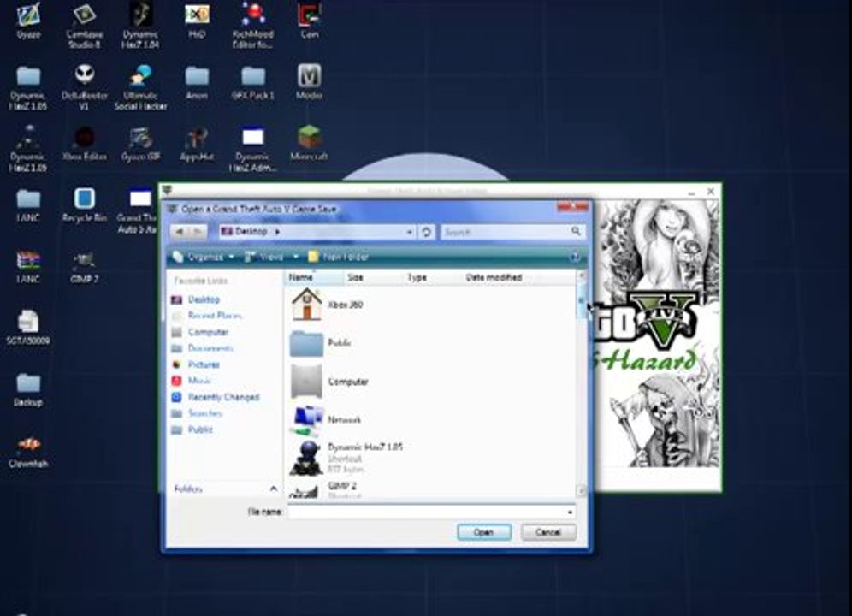Screen dimensions: 852x616
Task: Open the address bar history dropdown
Action: point(410,232)
